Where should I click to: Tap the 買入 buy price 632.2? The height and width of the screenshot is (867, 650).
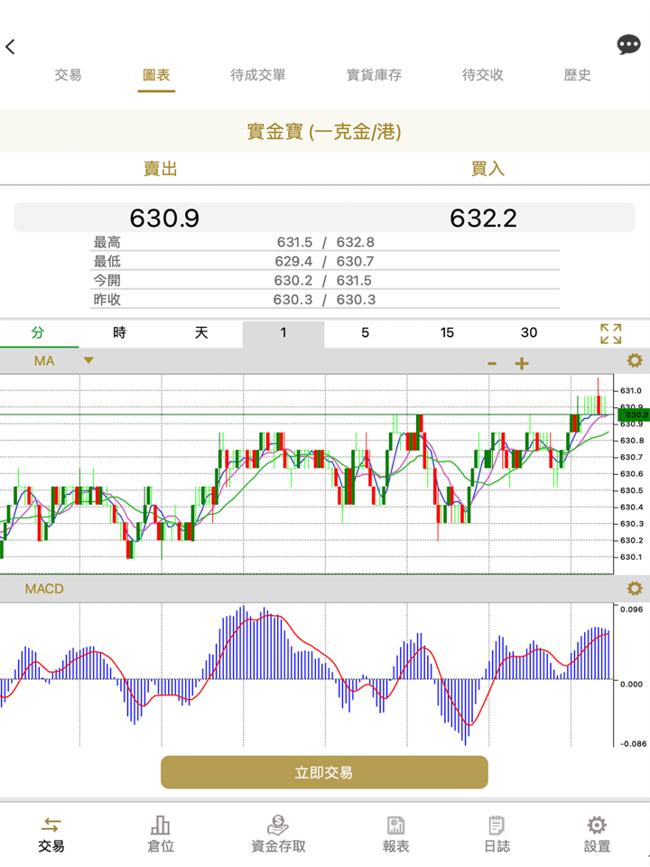click(483, 218)
